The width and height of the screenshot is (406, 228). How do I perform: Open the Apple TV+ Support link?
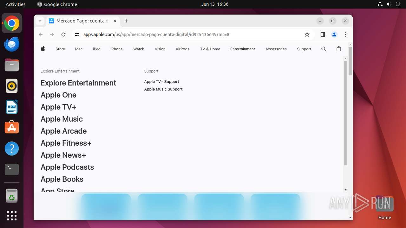(x=161, y=82)
